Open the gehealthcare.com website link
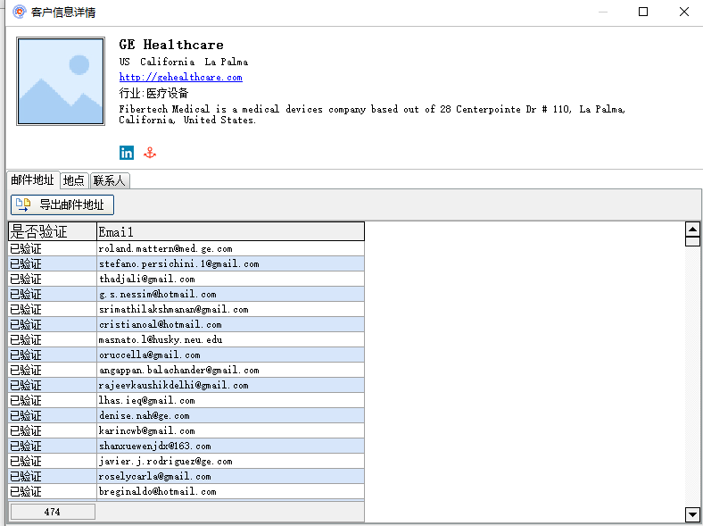Screen dimensions: 703x526 [x=180, y=77]
